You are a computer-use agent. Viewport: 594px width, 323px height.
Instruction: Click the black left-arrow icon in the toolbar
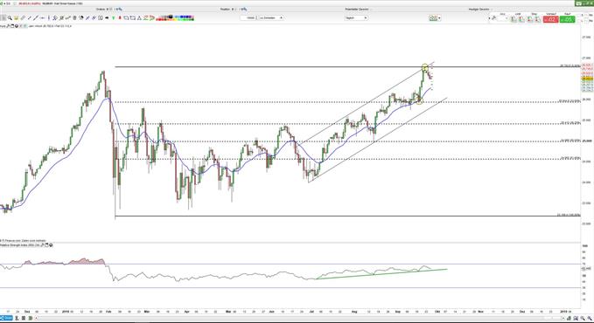(107, 17)
